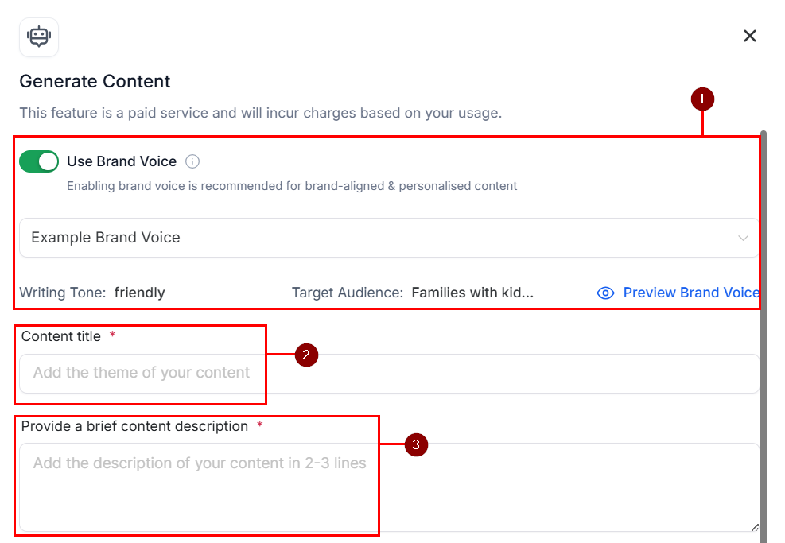Screen dimensions: 785x543
Task: Close the Generate Content dialog
Action: pos(749,36)
